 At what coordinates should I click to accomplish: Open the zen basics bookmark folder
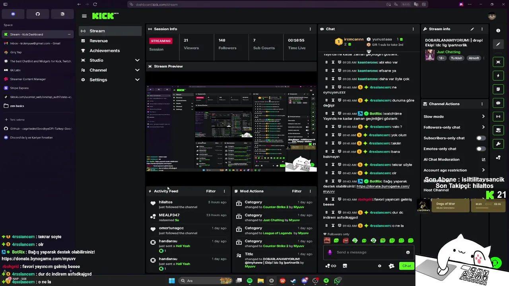coord(37,106)
